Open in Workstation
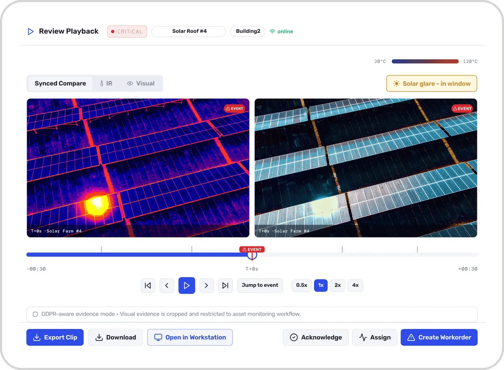The height and width of the screenshot is (370, 504). 190,337
